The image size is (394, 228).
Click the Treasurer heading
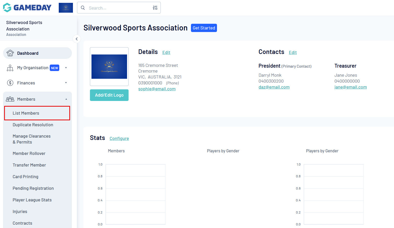pyautogui.click(x=345, y=66)
